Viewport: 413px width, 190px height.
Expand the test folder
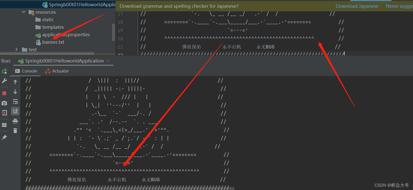pos(17,49)
